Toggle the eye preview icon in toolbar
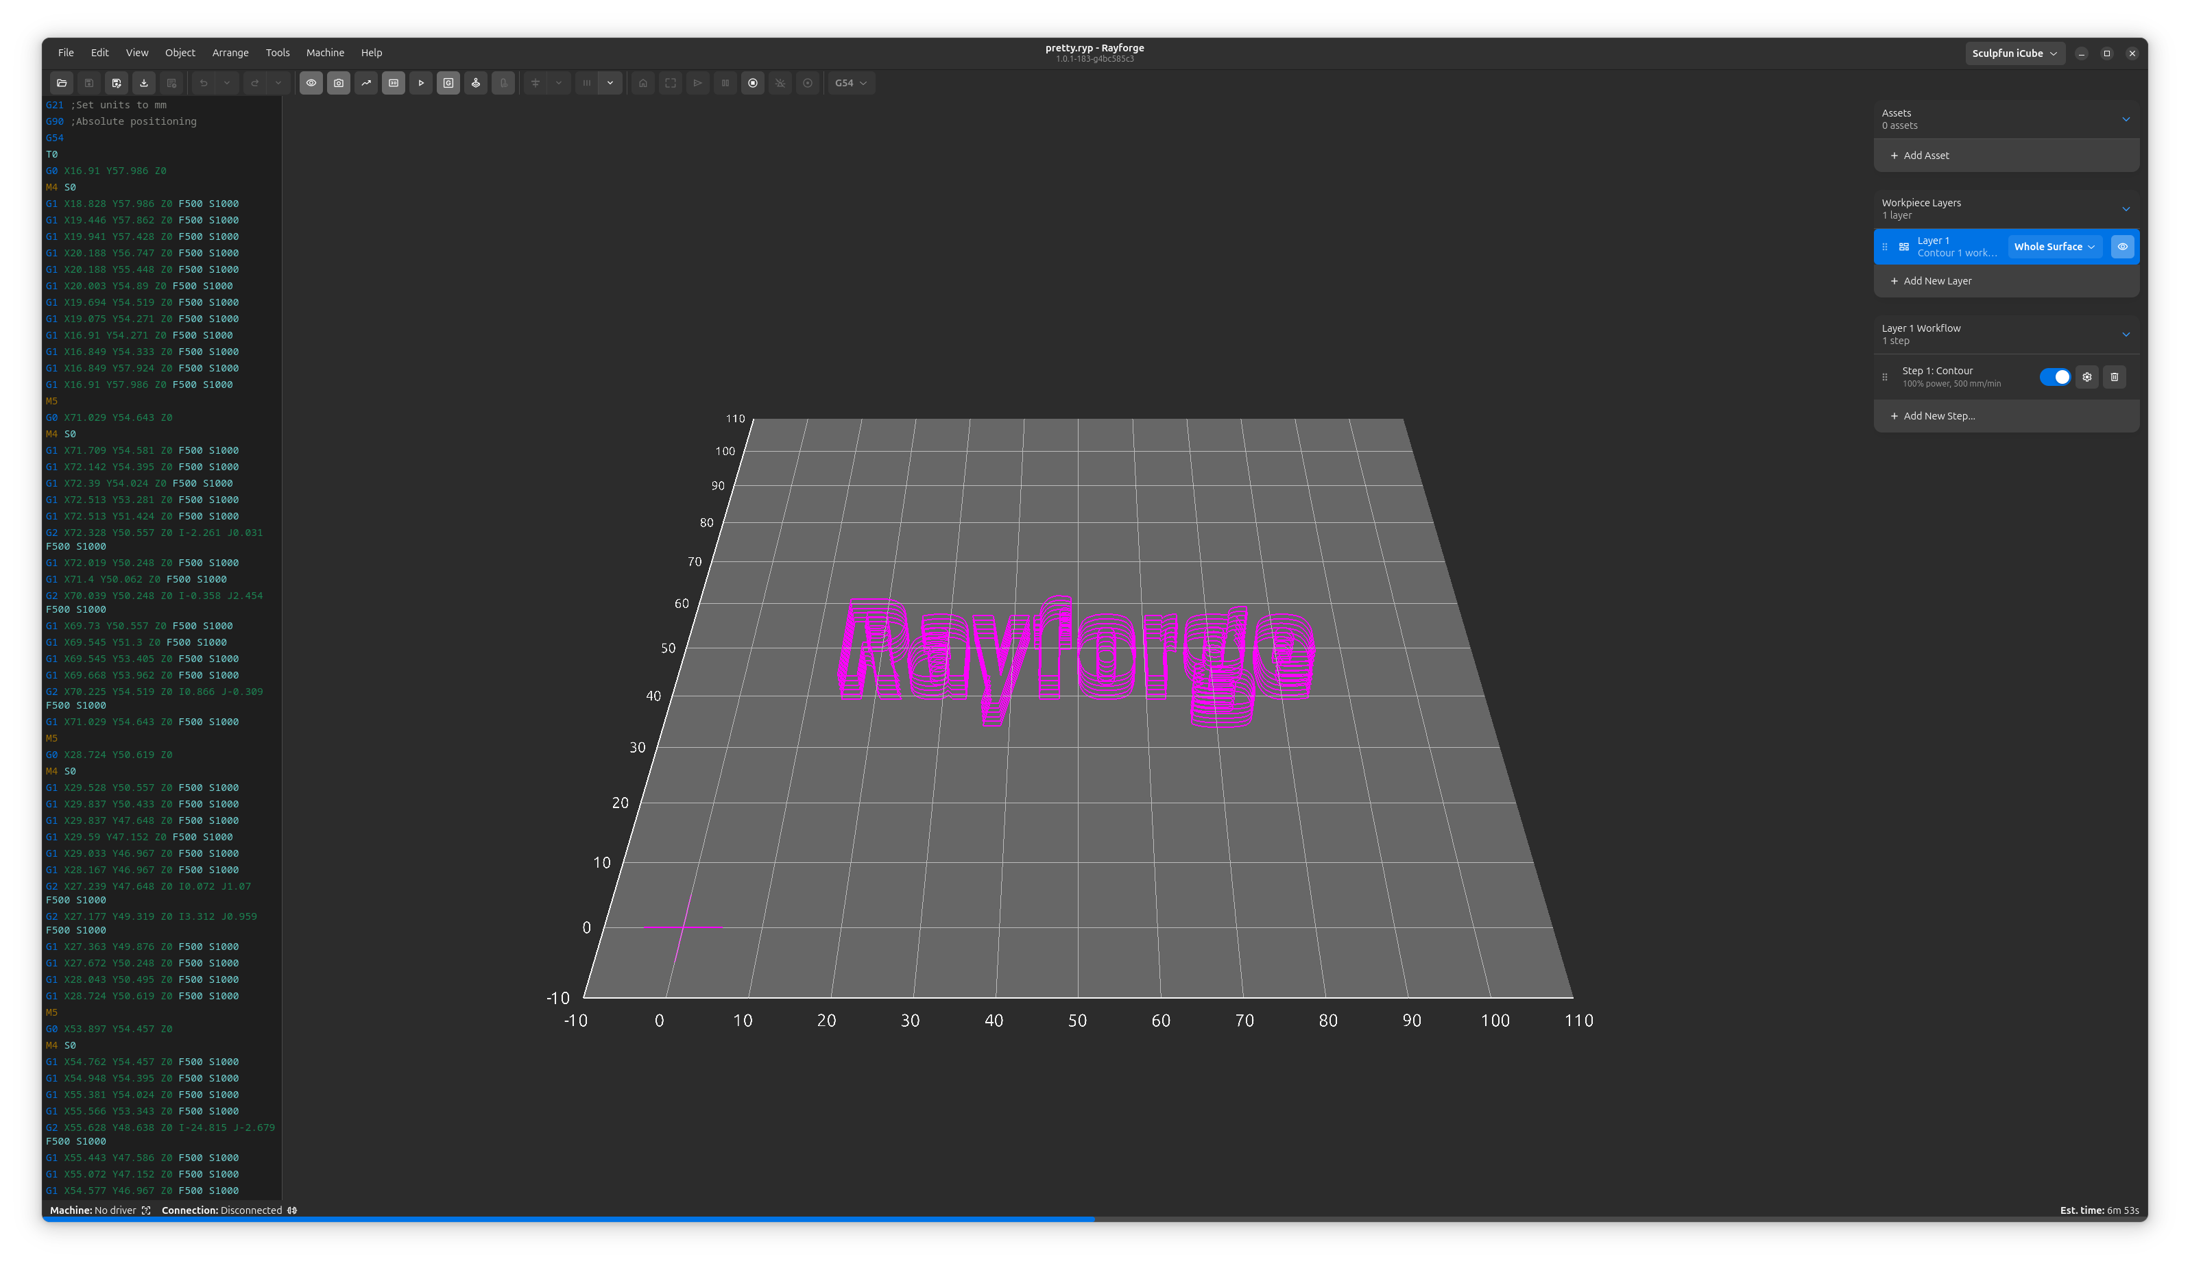 click(311, 82)
